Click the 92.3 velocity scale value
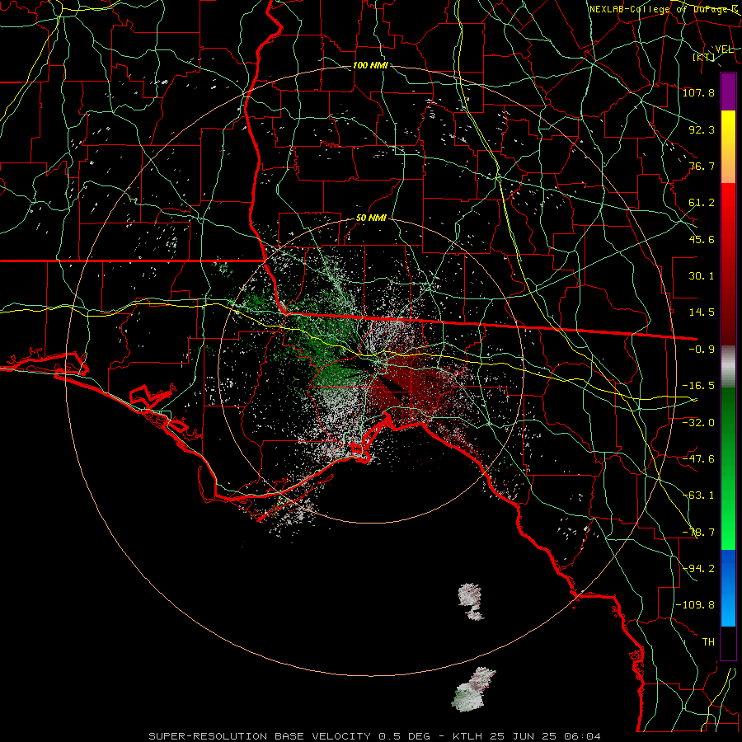Viewport: 742px width, 742px height. (x=702, y=129)
